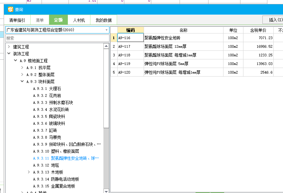The height and width of the screenshot is (193, 283).
Task: Switch to the 清单指引 tab
Action: [x=17, y=20]
